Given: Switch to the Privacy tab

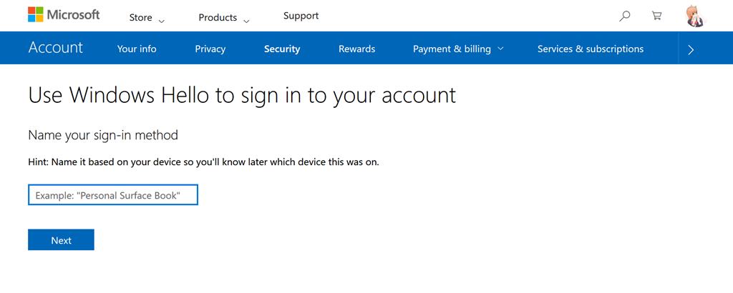Looking at the screenshot, I should pos(210,49).
